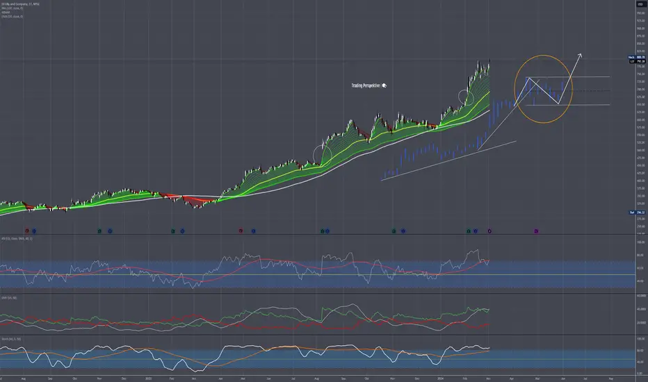Select the DMI indicator legend label

click(x=9, y=298)
